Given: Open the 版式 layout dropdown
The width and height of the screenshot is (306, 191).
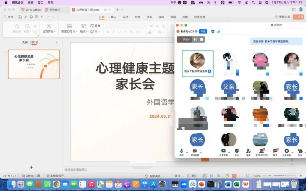Looking at the screenshot, I should tap(84, 32).
